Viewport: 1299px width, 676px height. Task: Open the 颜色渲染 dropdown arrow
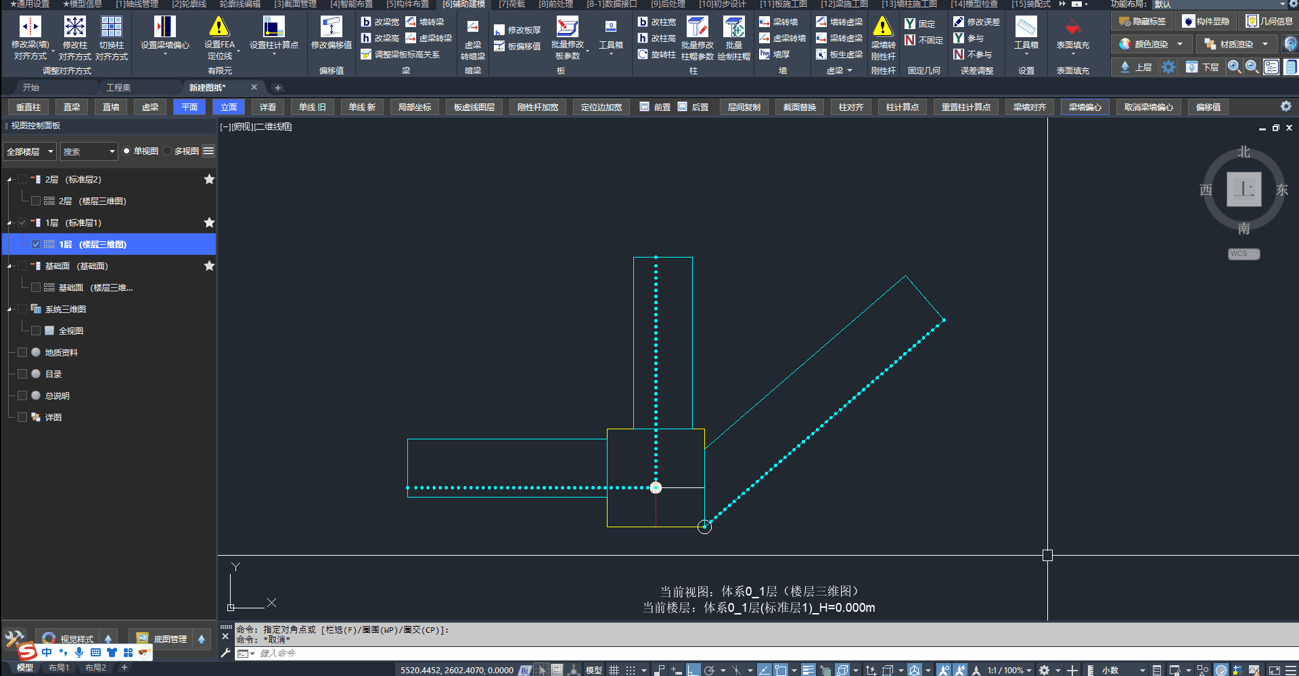click(x=1180, y=45)
